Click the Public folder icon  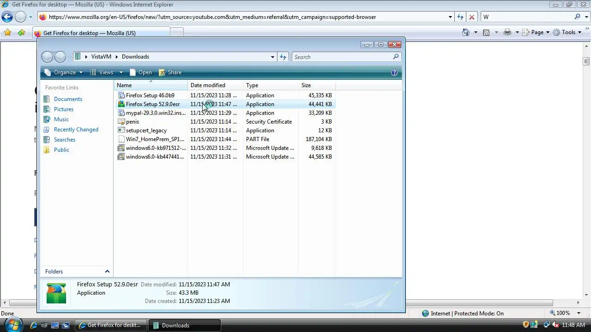tap(46, 150)
